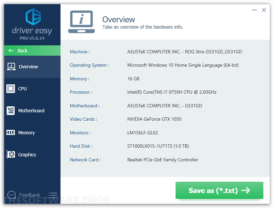Close the Driver Easy window

click(x=264, y=10)
